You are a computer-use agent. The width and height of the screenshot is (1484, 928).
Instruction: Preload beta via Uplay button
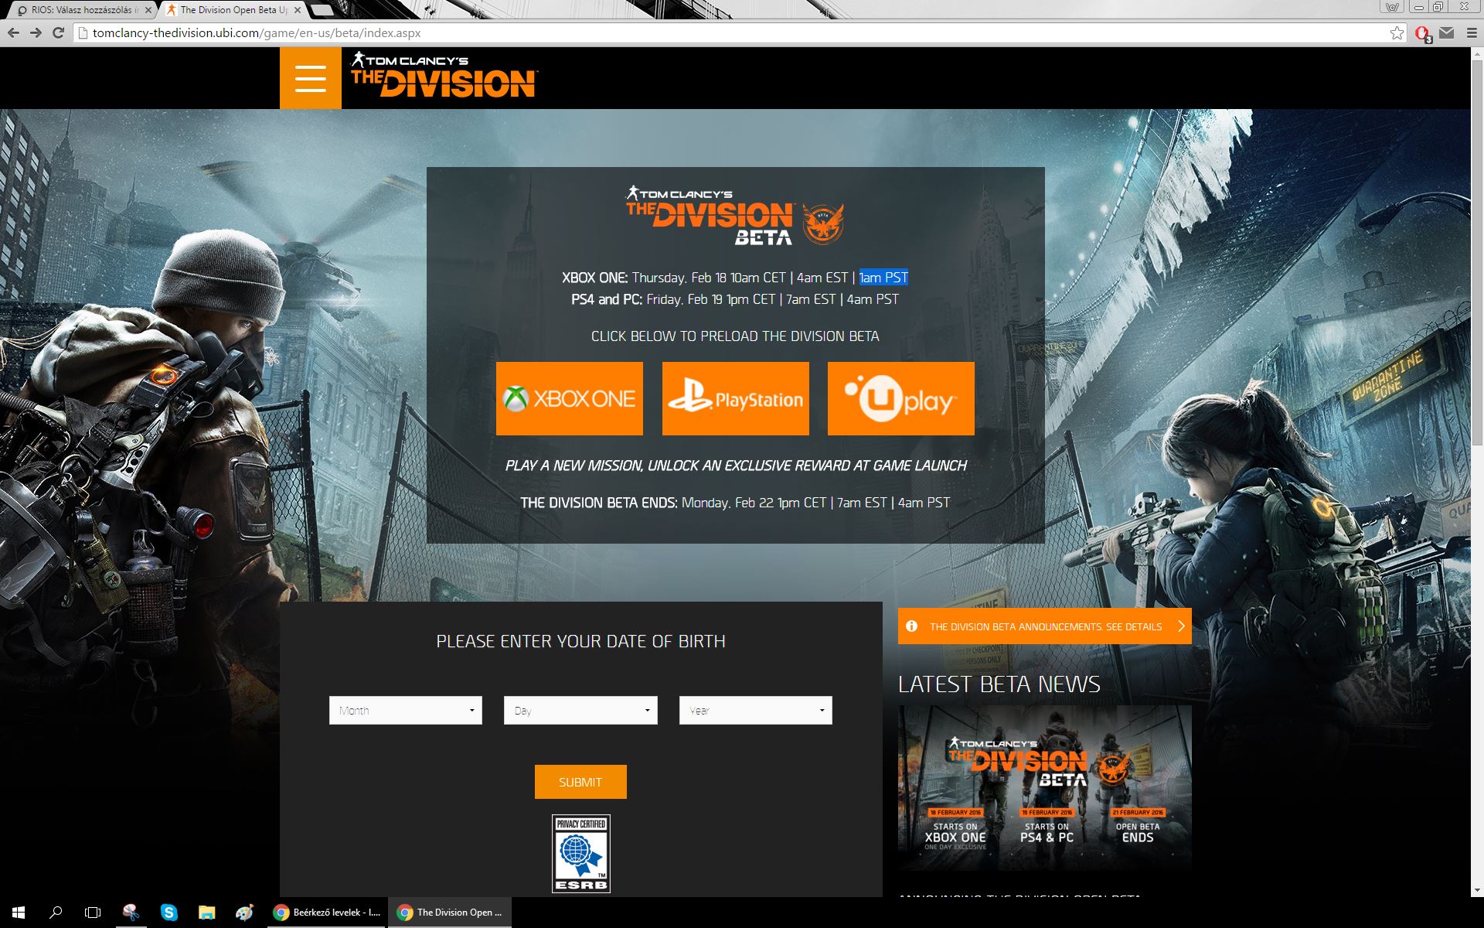[901, 399]
